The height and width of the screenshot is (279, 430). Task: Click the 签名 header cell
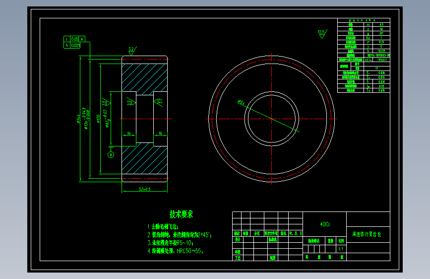pos(283,233)
